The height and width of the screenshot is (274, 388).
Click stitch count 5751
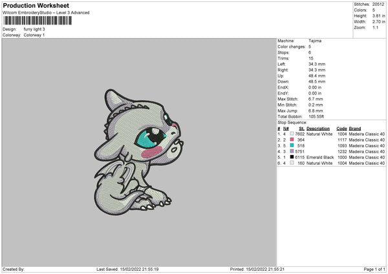coord(299,152)
